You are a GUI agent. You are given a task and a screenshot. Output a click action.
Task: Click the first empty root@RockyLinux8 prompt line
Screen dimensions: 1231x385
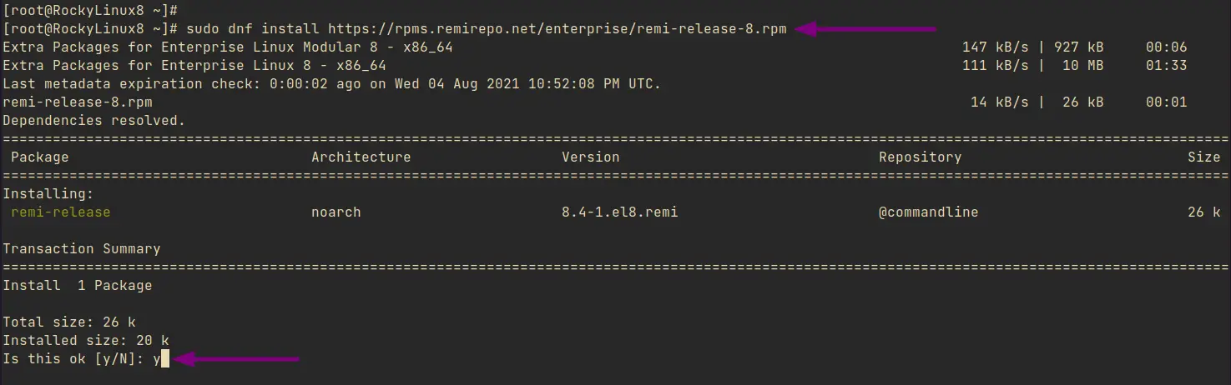pyautogui.click(x=90, y=11)
